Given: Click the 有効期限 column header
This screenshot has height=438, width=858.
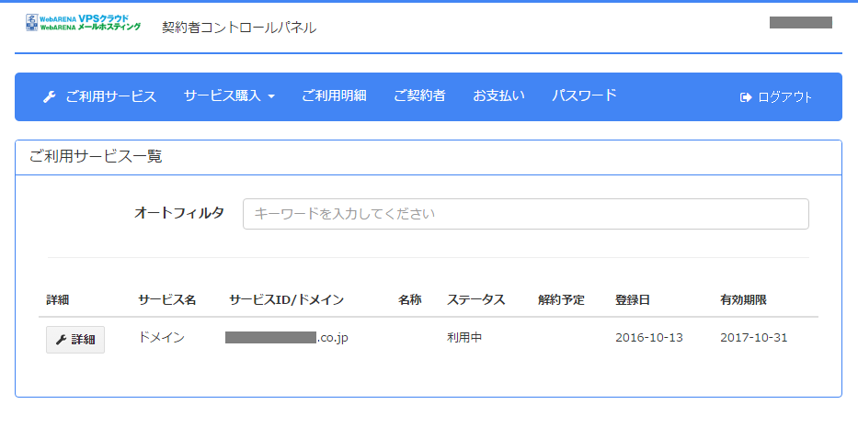Looking at the screenshot, I should point(743,300).
